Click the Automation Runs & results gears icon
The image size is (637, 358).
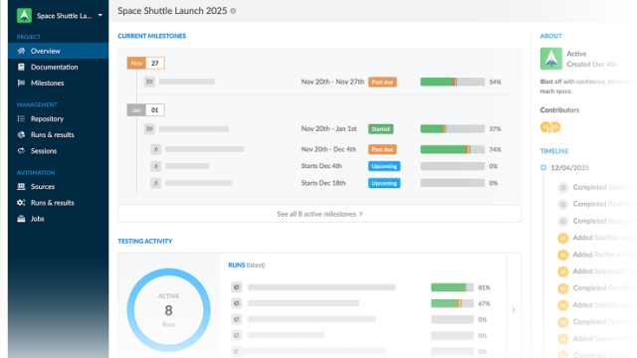(21, 203)
